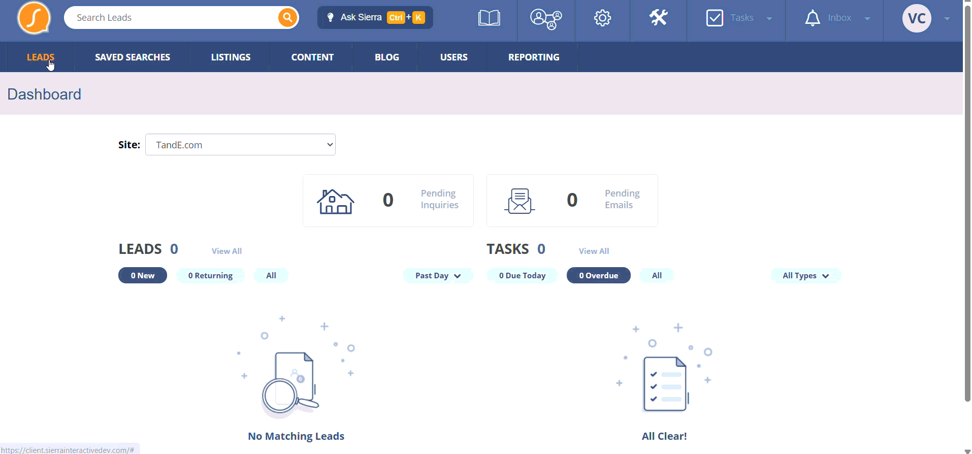
Task: Click View All next to Leads
Action: 226,251
